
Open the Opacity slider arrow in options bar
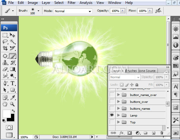(x=123, y=11)
